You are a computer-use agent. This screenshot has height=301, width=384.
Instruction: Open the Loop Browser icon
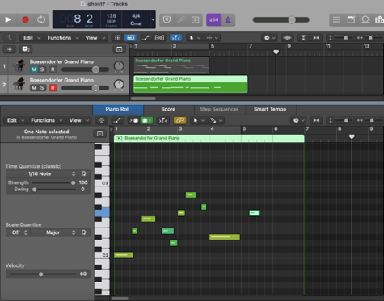pyautogui.click(x=365, y=19)
